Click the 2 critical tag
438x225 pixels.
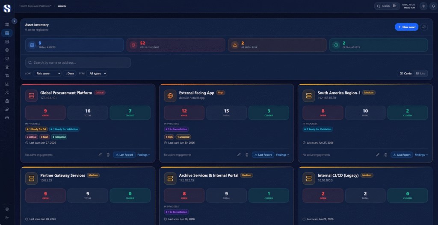click(x=32, y=137)
